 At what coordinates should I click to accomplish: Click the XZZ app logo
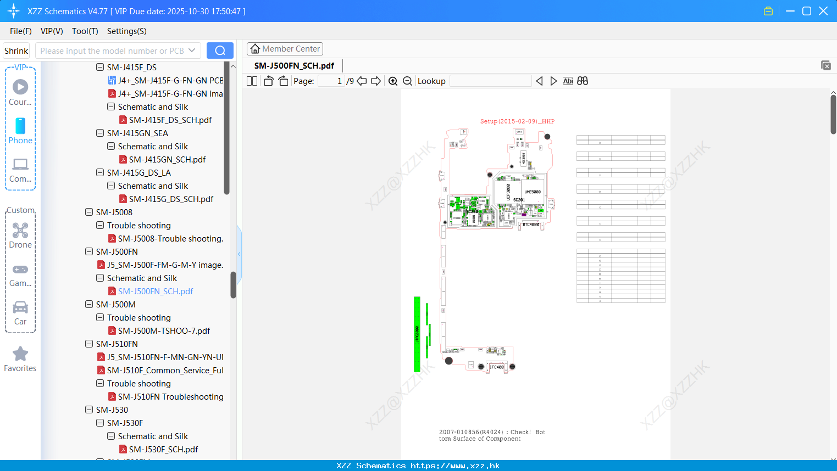pyautogui.click(x=14, y=11)
